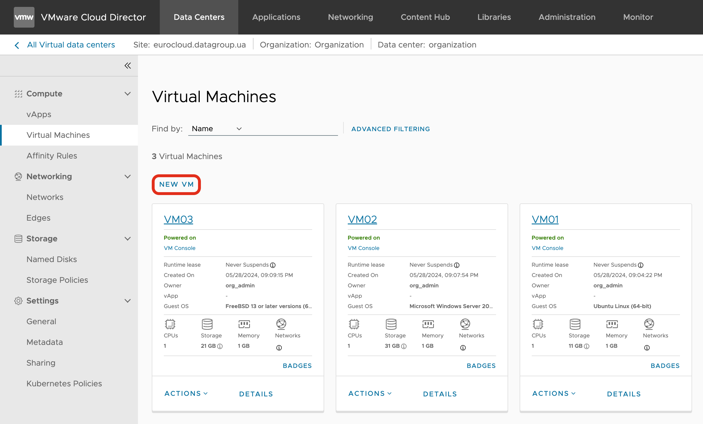This screenshot has width=703, height=424.
Task: Click VM03 Never Suspends info icon
Action: (x=273, y=265)
